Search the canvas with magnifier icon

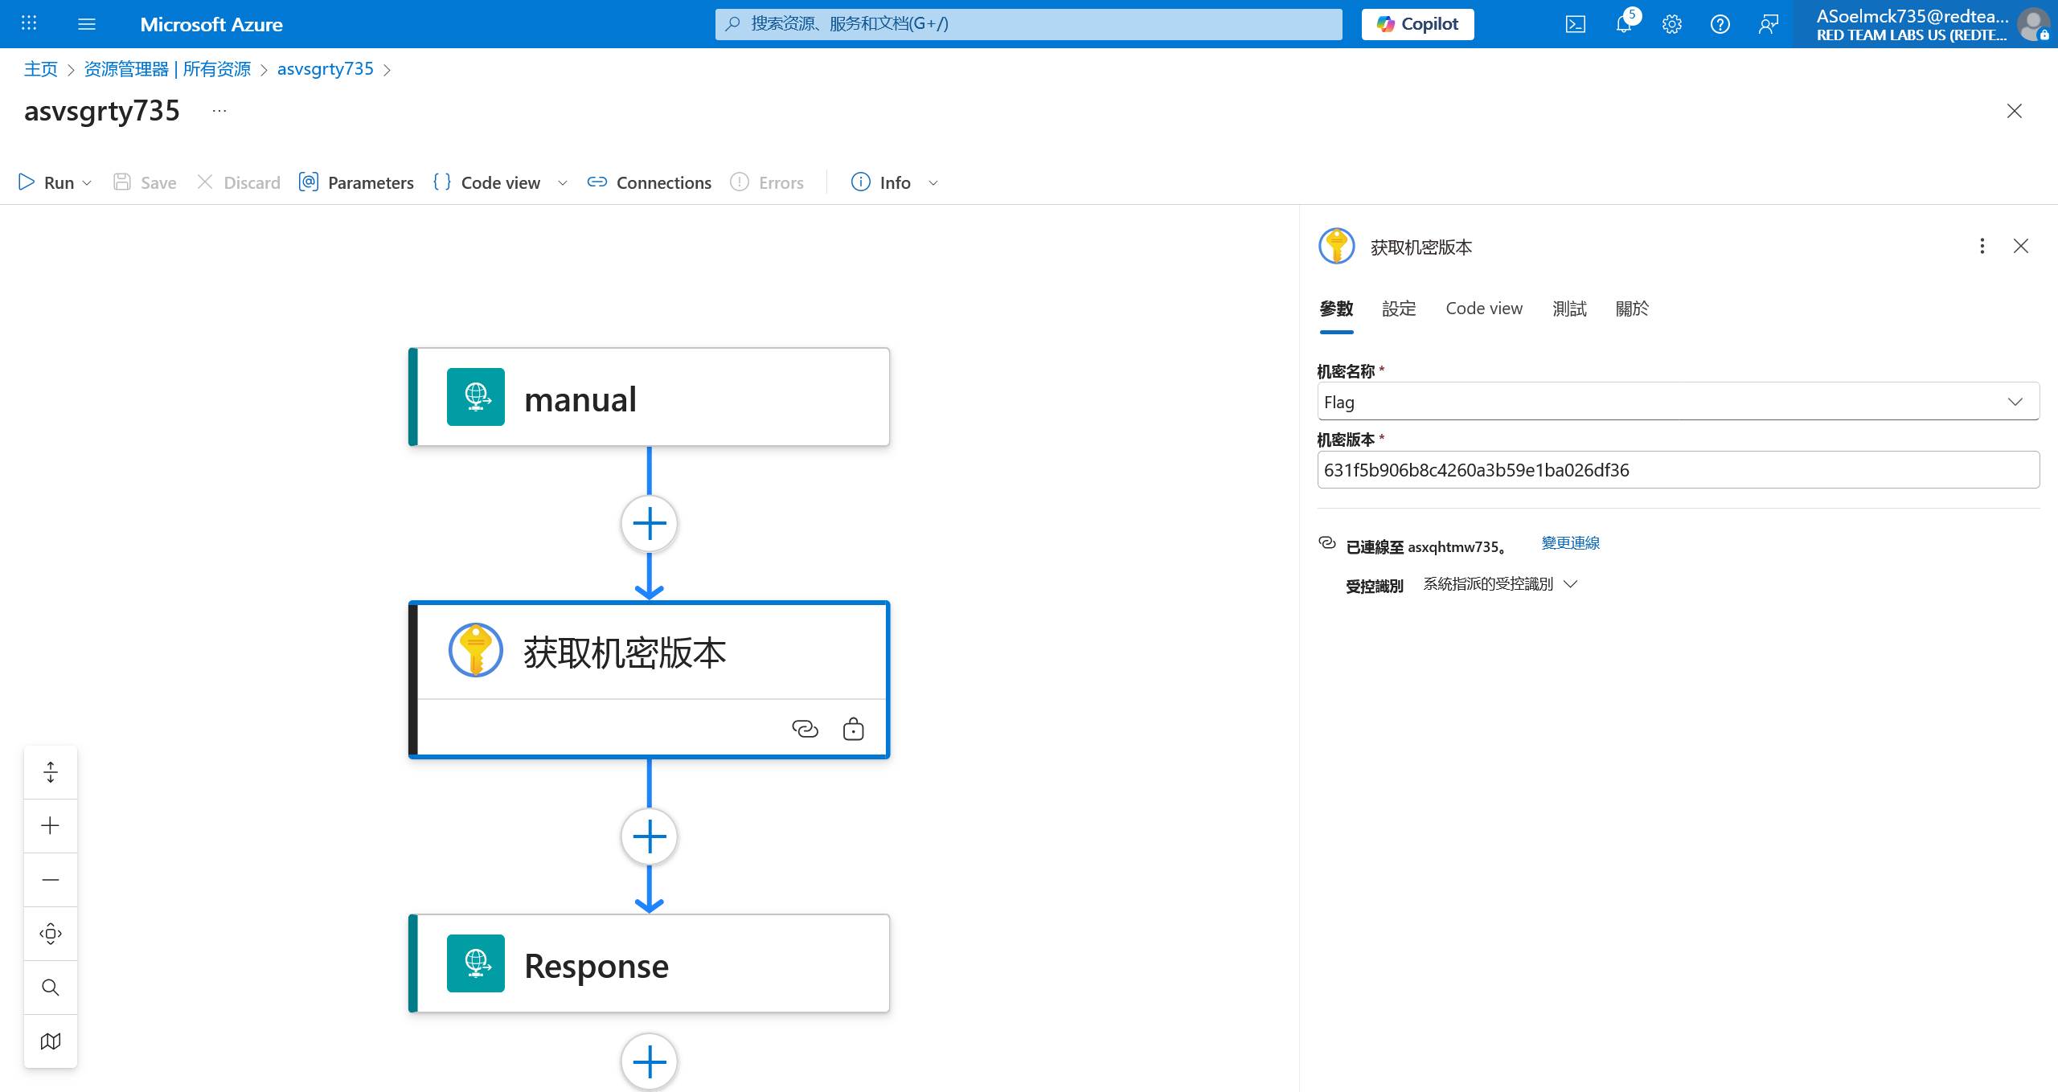tap(51, 987)
